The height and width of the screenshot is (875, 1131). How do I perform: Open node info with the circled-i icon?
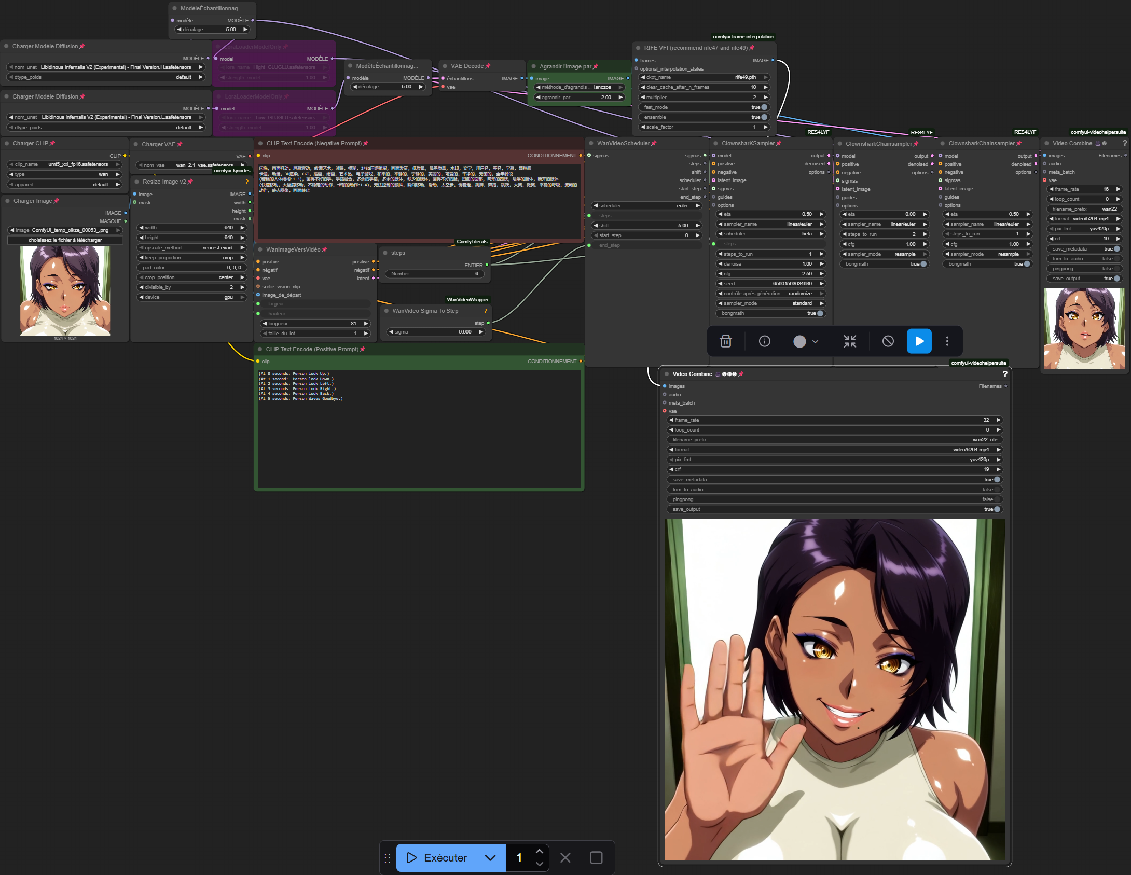tap(764, 341)
